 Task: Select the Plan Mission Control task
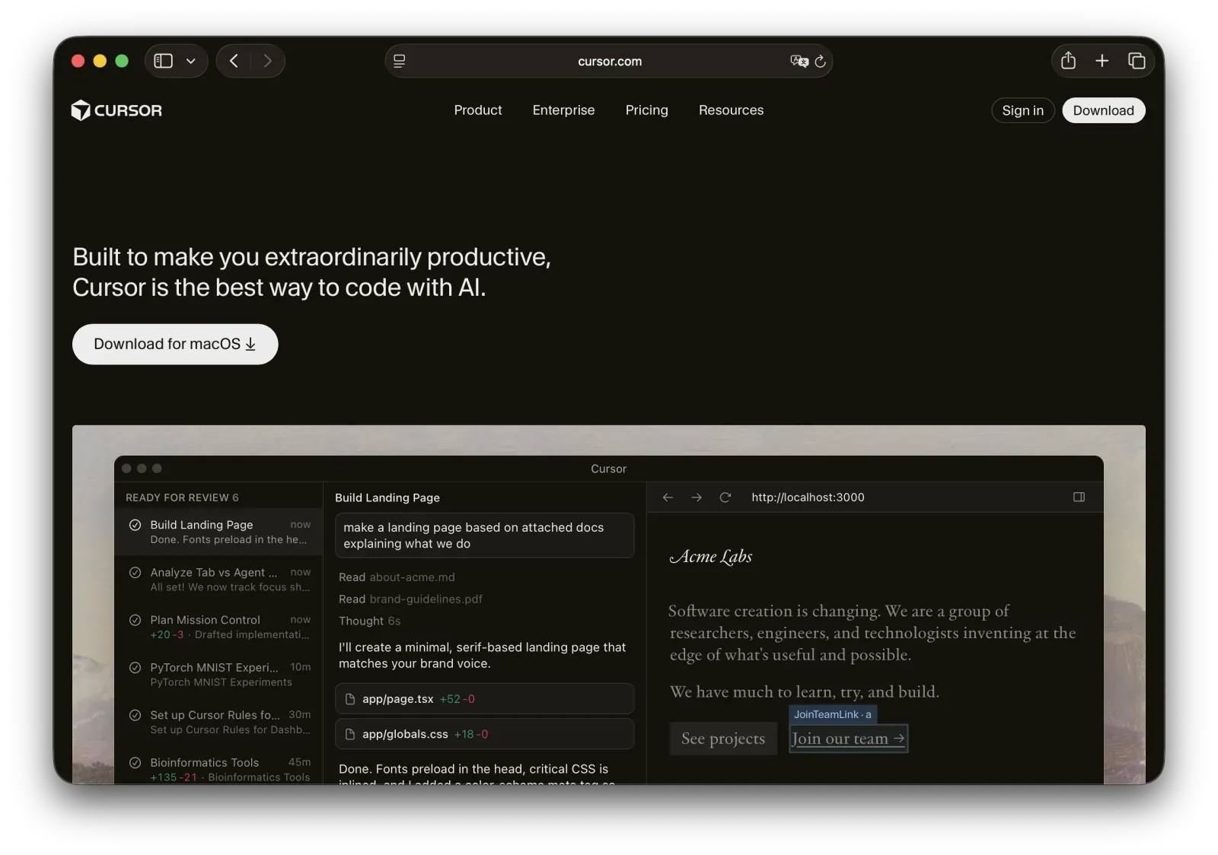218,627
